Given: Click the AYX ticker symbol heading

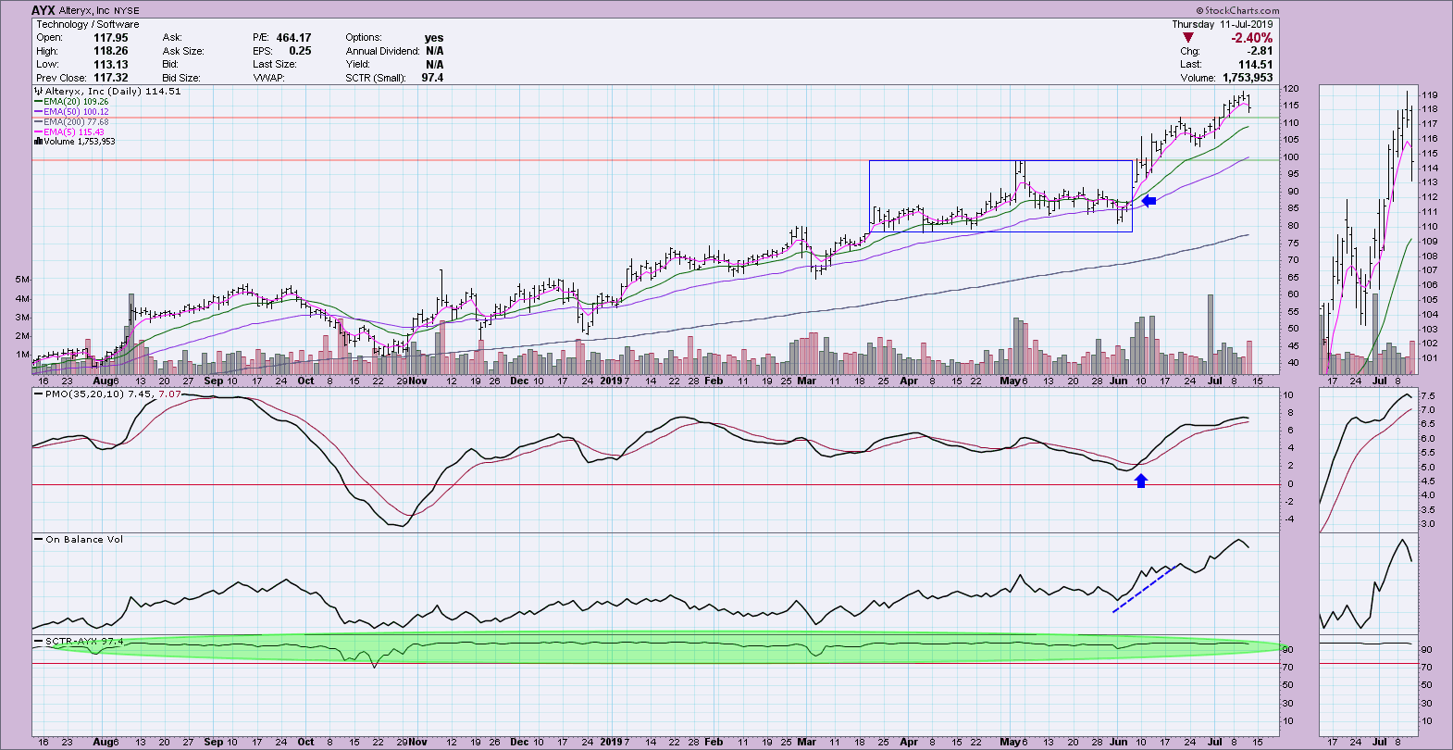Looking at the screenshot, I should (43, 11).
